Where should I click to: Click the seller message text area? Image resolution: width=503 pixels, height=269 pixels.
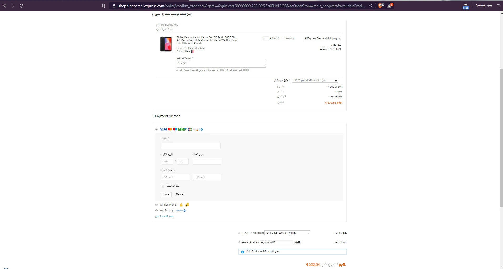pyautogui.click(x=221, y=64)
